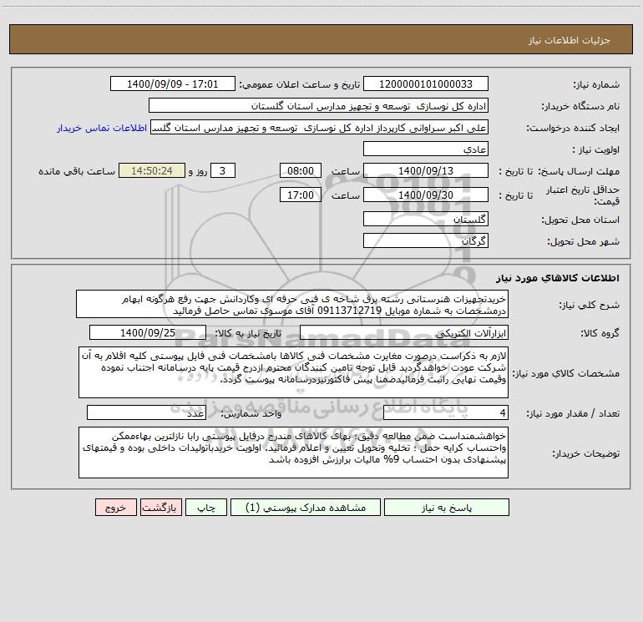Click the ایجاد کننده درخواست field
Screen dimensions: 643x622
pyautogui.click(x=320, y=128)
